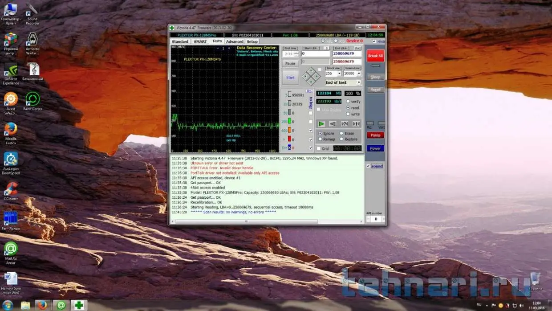Open the Advanced tab

[235, 41]
